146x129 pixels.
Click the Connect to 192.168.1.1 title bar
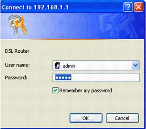[62, 7]
